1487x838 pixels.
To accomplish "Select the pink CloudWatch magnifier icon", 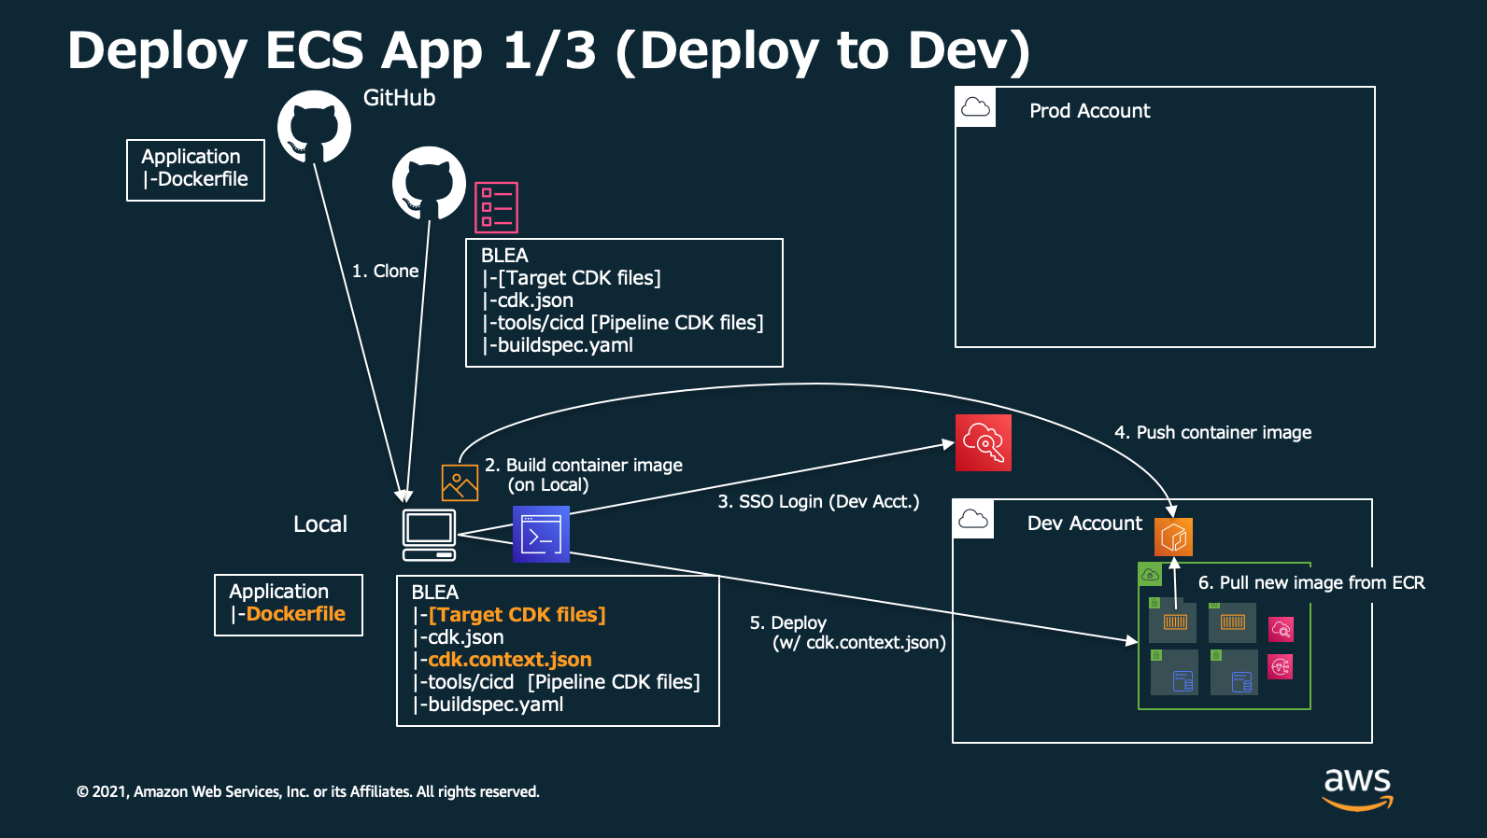I will point(1281,630).
